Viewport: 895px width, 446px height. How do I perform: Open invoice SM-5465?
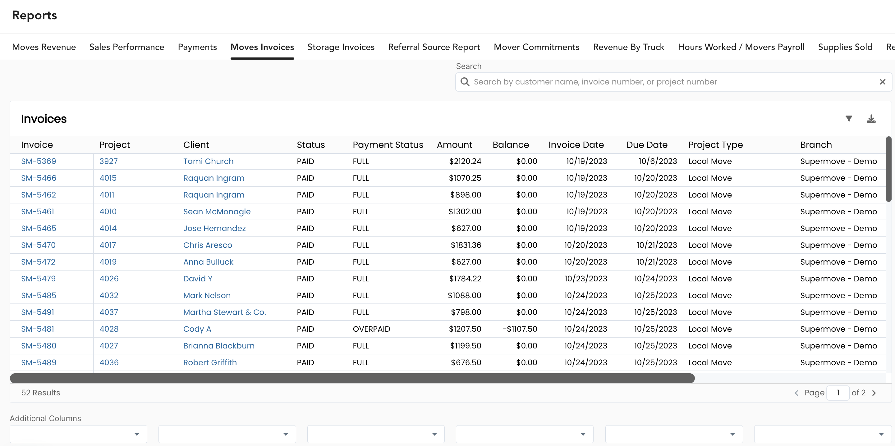[x=39, y=228]
